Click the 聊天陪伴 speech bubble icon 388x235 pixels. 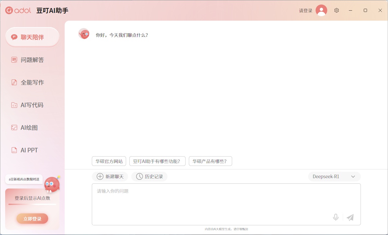tap(14, 37)
